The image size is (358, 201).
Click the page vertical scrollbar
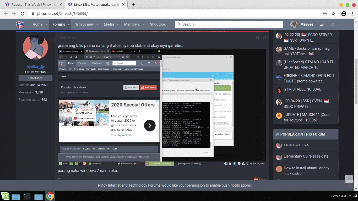[x=356, y=81]
